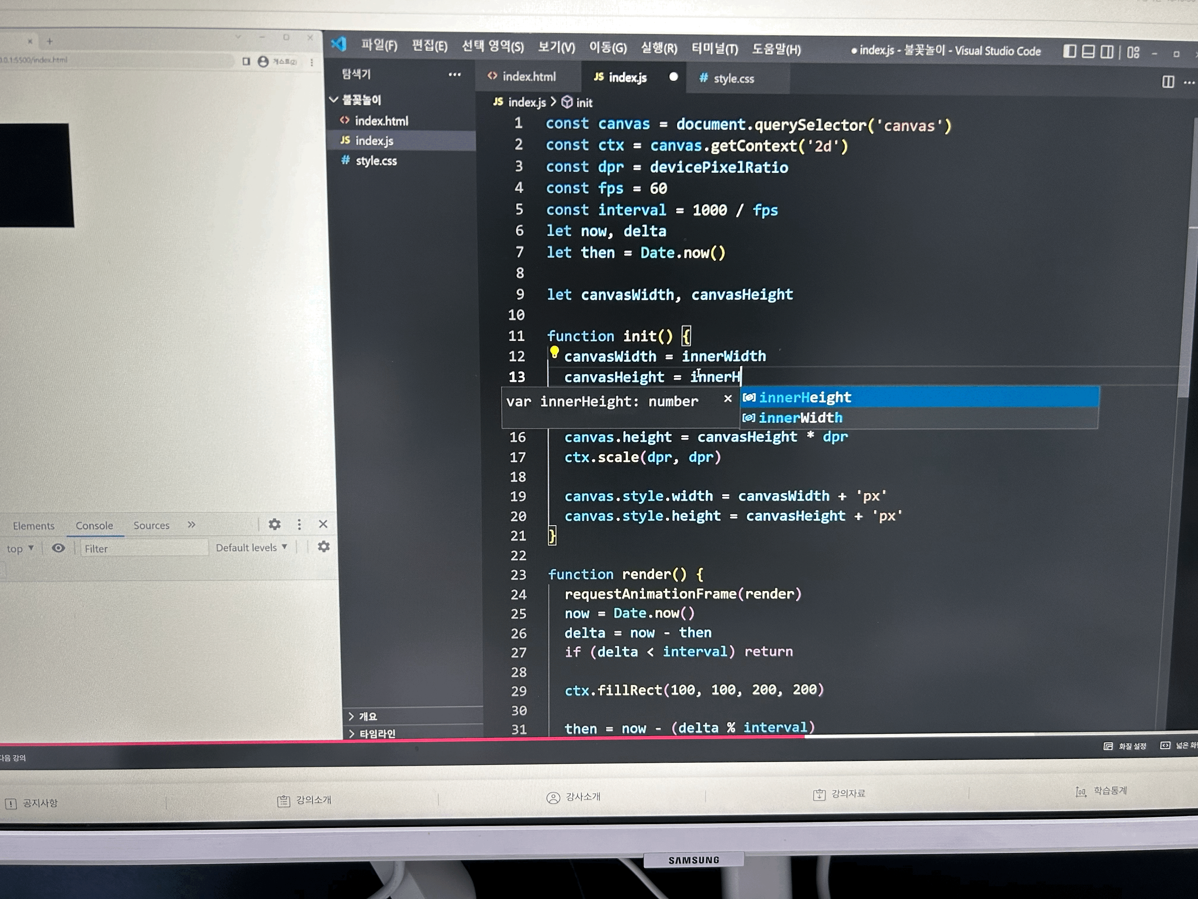
Task: Click line number 23 in gutter
Action: (x=518, y=574)
